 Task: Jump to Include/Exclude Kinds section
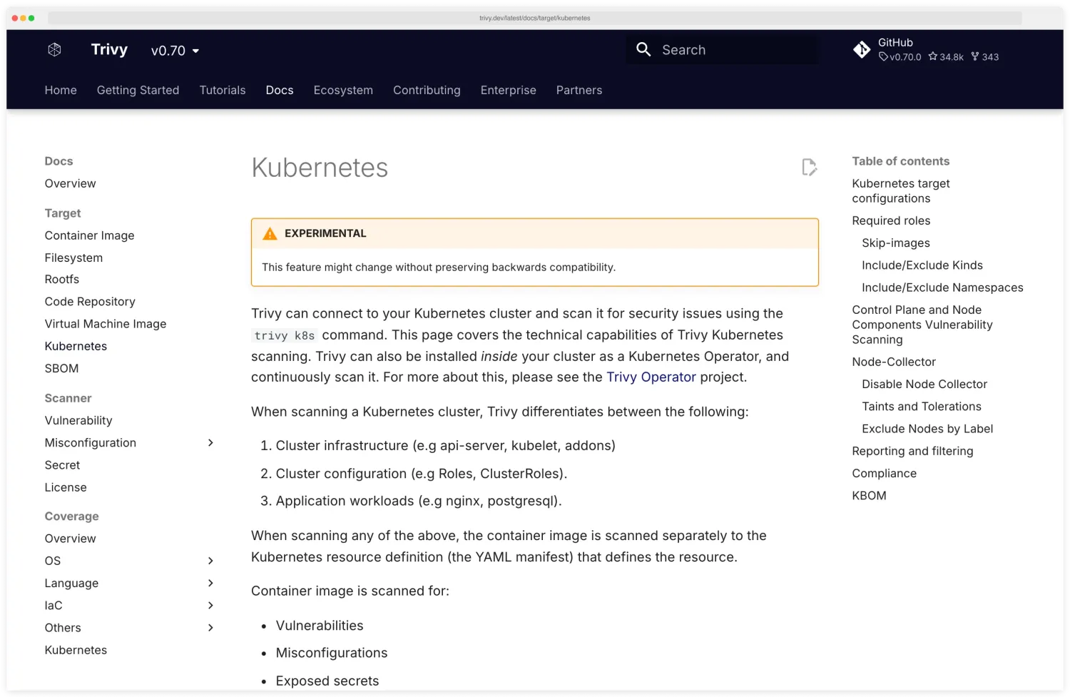(922, 265)
